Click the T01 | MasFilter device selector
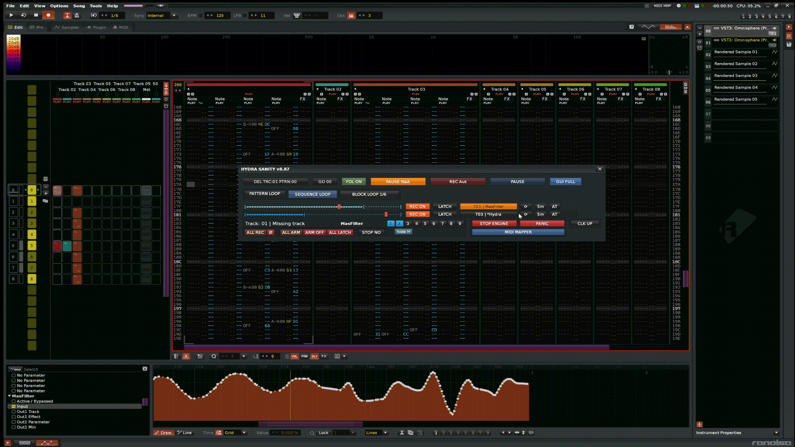 [x=489, y=207]
